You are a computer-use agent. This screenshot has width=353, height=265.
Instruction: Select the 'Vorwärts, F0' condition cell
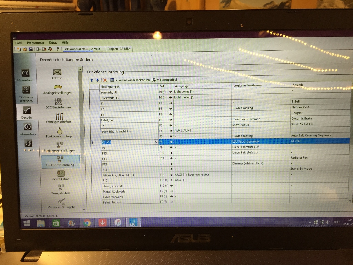coord(128,92)
